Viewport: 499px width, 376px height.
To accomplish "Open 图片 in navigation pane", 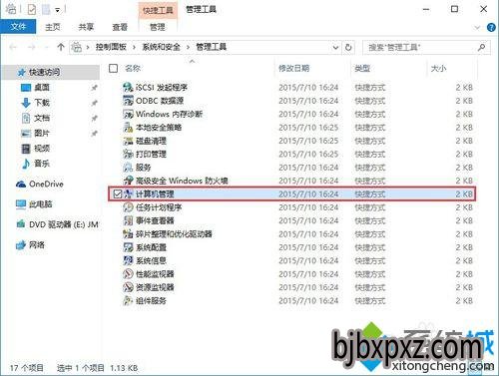I will [42, 133].
